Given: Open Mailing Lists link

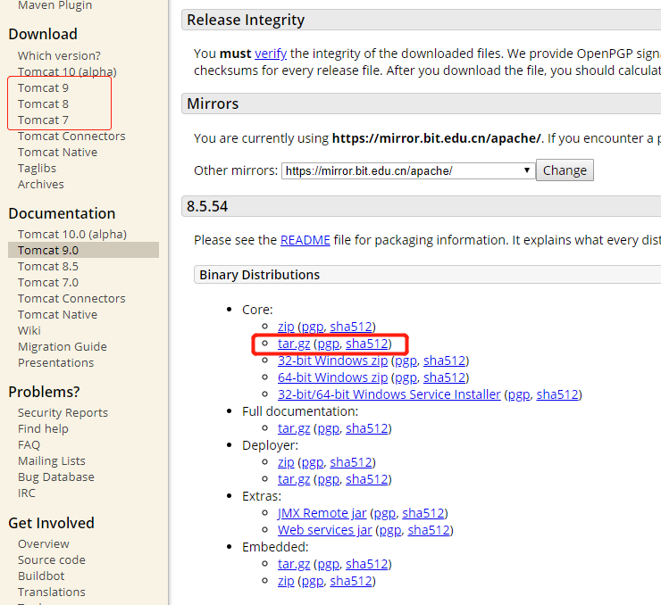Looking at the screenshot, I should (52, 460).
